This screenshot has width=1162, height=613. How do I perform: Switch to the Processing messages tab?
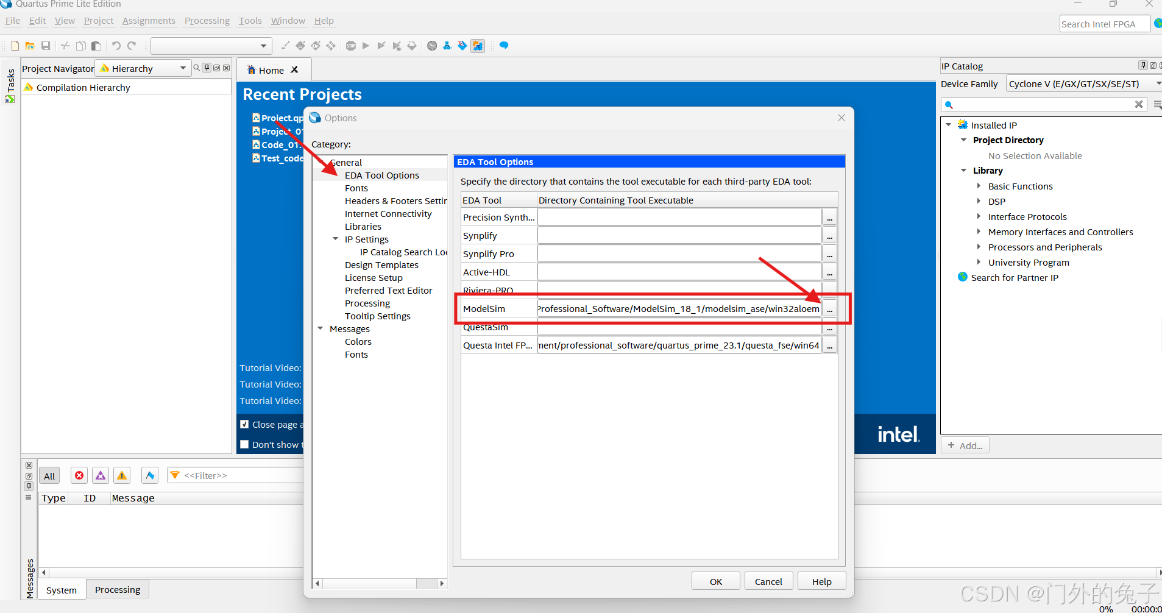pos(118,589)
